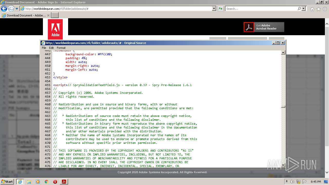The width and height of the screenshot is (329, 185).
Task: Click Internet Explorer taskbar icon
Action: 20,181
